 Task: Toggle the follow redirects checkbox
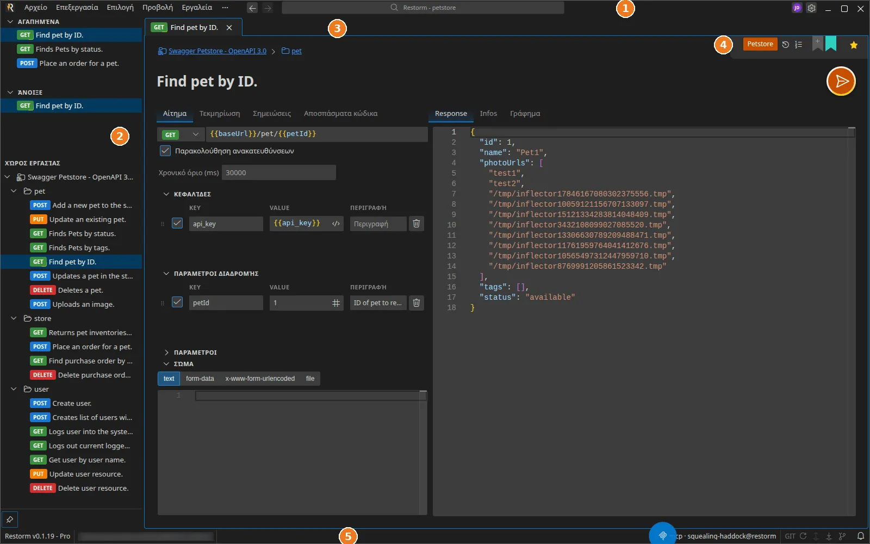(165, 151)
